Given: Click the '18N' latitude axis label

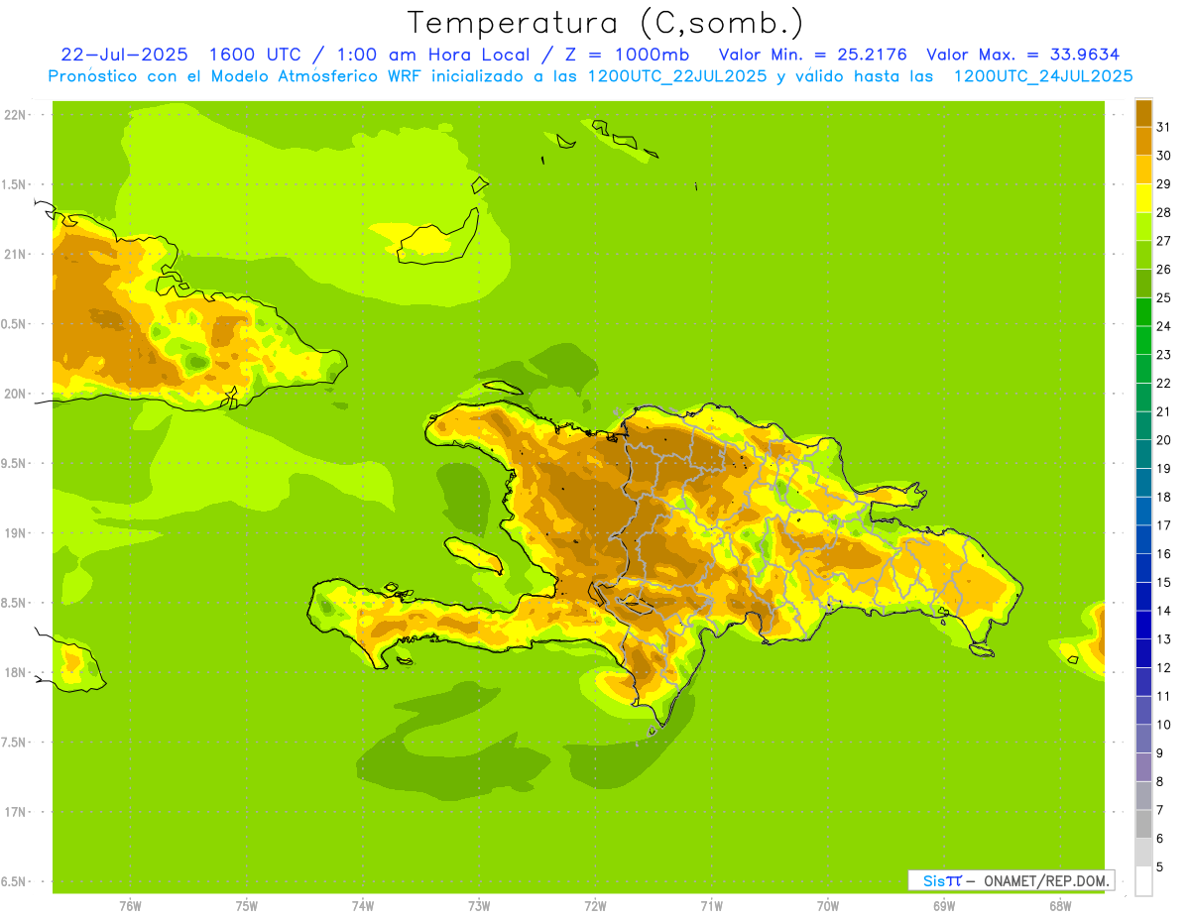Looking at the screenshot, I should (x=14, y=673).
